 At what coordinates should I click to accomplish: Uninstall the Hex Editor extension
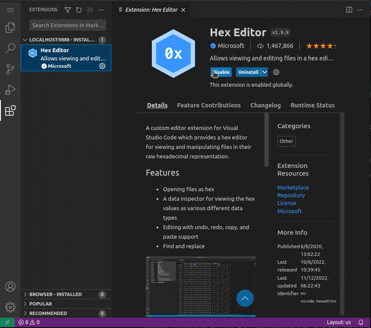pyautogui.click(x=248, y=72)
